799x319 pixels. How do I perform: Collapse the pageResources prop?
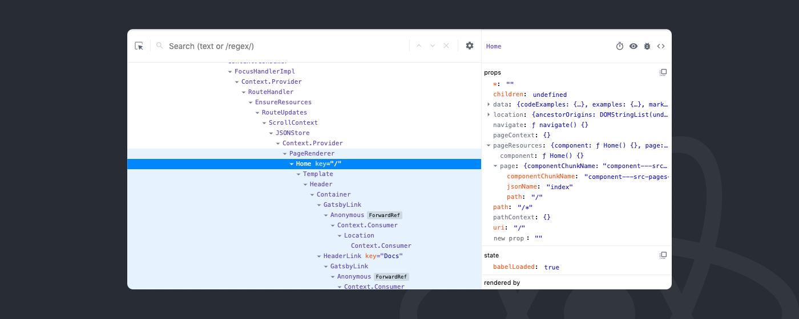489,145
